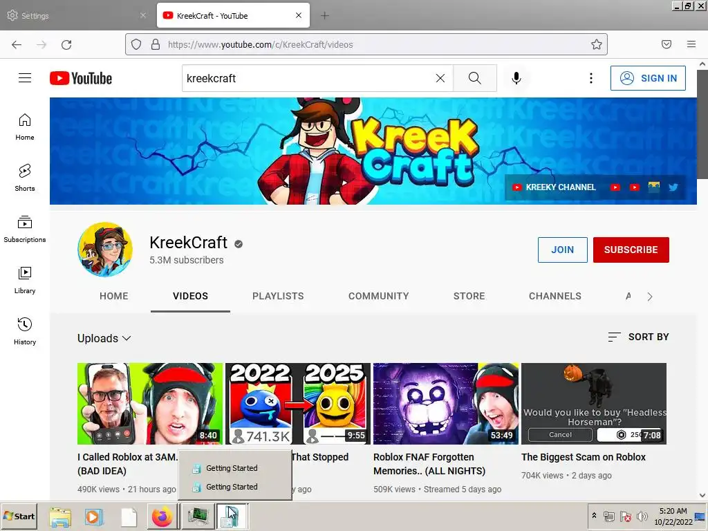Click site padlock info icon

click(x=156, y=44)
